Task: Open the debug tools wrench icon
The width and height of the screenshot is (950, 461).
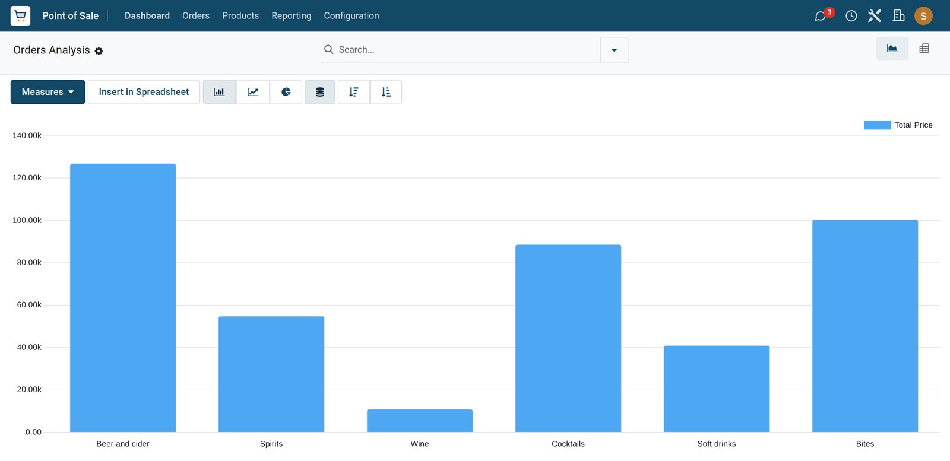Action: pos(875,16)
